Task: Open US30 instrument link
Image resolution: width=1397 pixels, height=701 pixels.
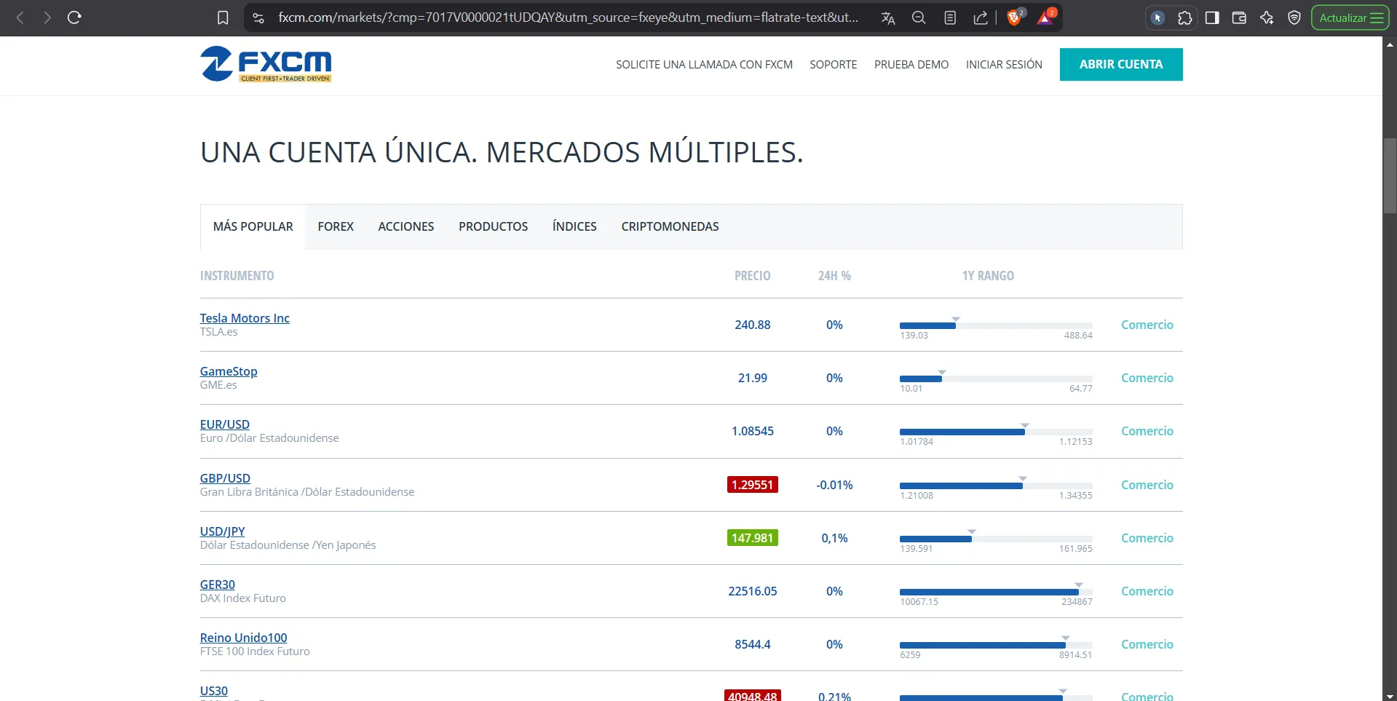Action: pyautogui.click(x=214, y=691)
